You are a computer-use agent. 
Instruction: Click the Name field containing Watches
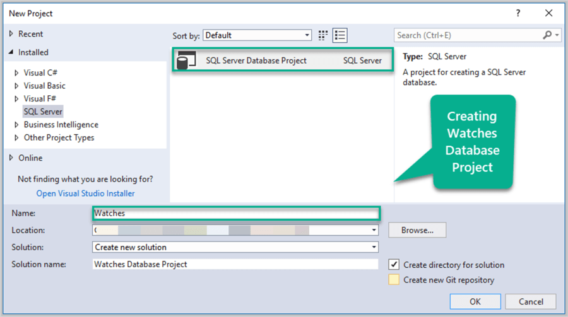[236, 213]
